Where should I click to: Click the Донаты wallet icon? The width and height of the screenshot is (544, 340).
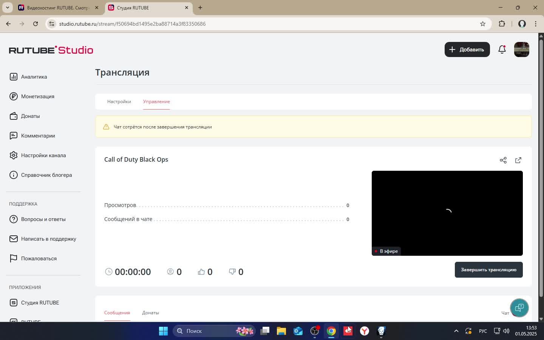click(14, 116)
